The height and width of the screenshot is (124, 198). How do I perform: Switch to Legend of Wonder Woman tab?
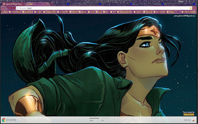[x=14, y=4]
